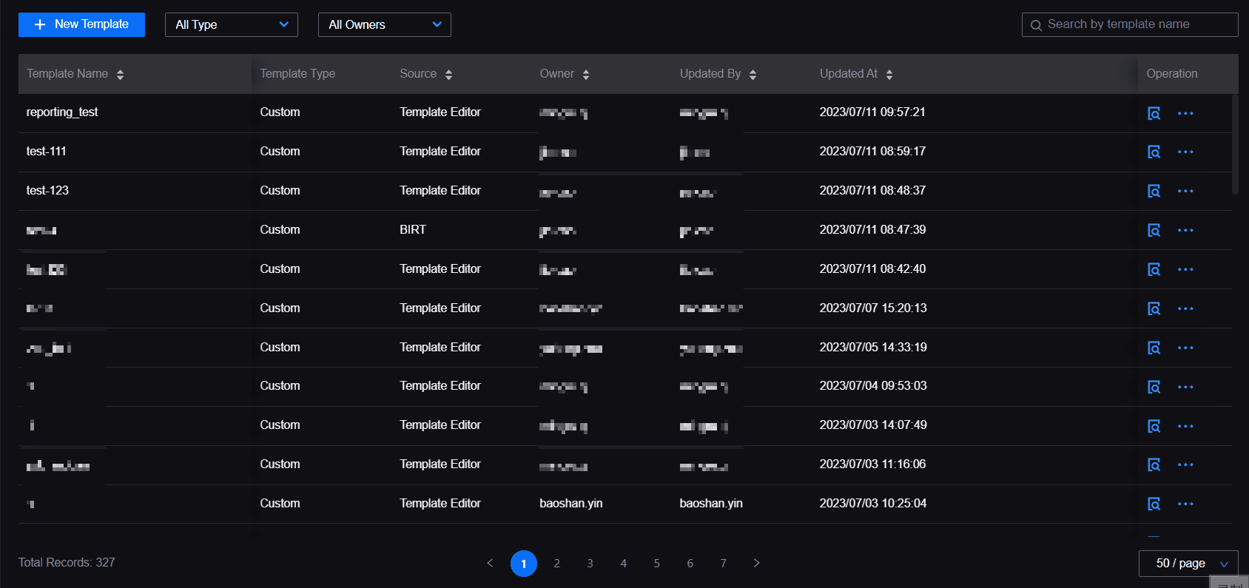Go to page 2
Viewport: 1249px width, 588px height.
tap(556, 564)
